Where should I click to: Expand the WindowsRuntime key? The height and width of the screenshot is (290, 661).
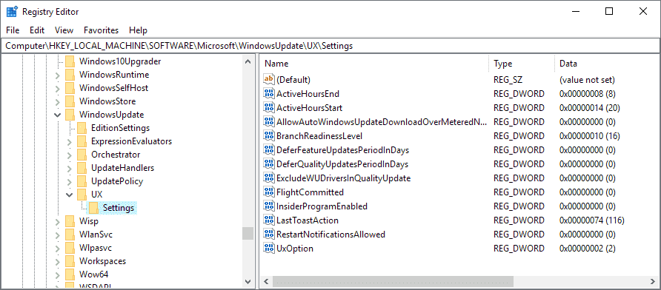pyautogui.click(x=57, y=75)
